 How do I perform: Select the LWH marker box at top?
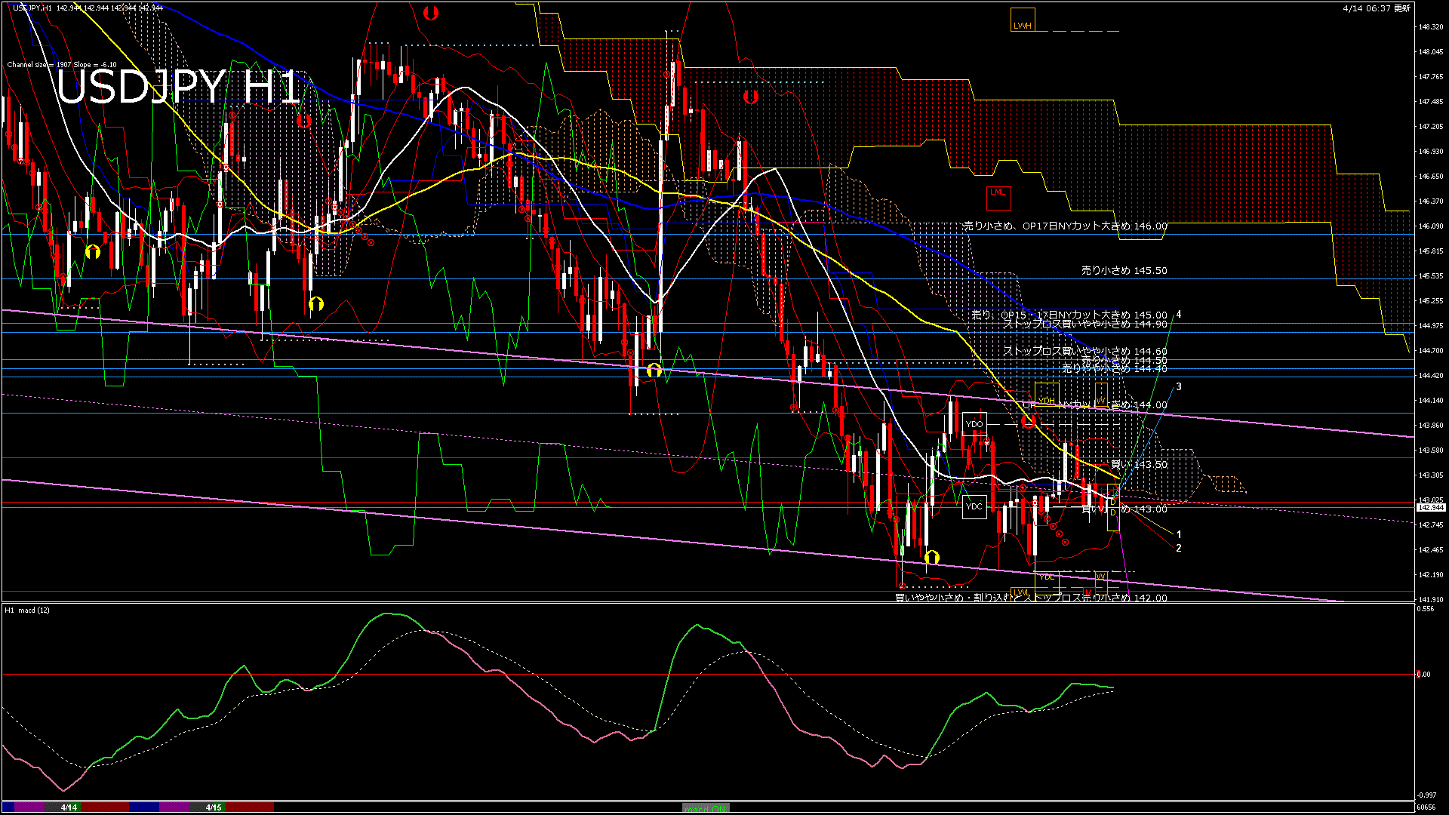pos(1023,20)
